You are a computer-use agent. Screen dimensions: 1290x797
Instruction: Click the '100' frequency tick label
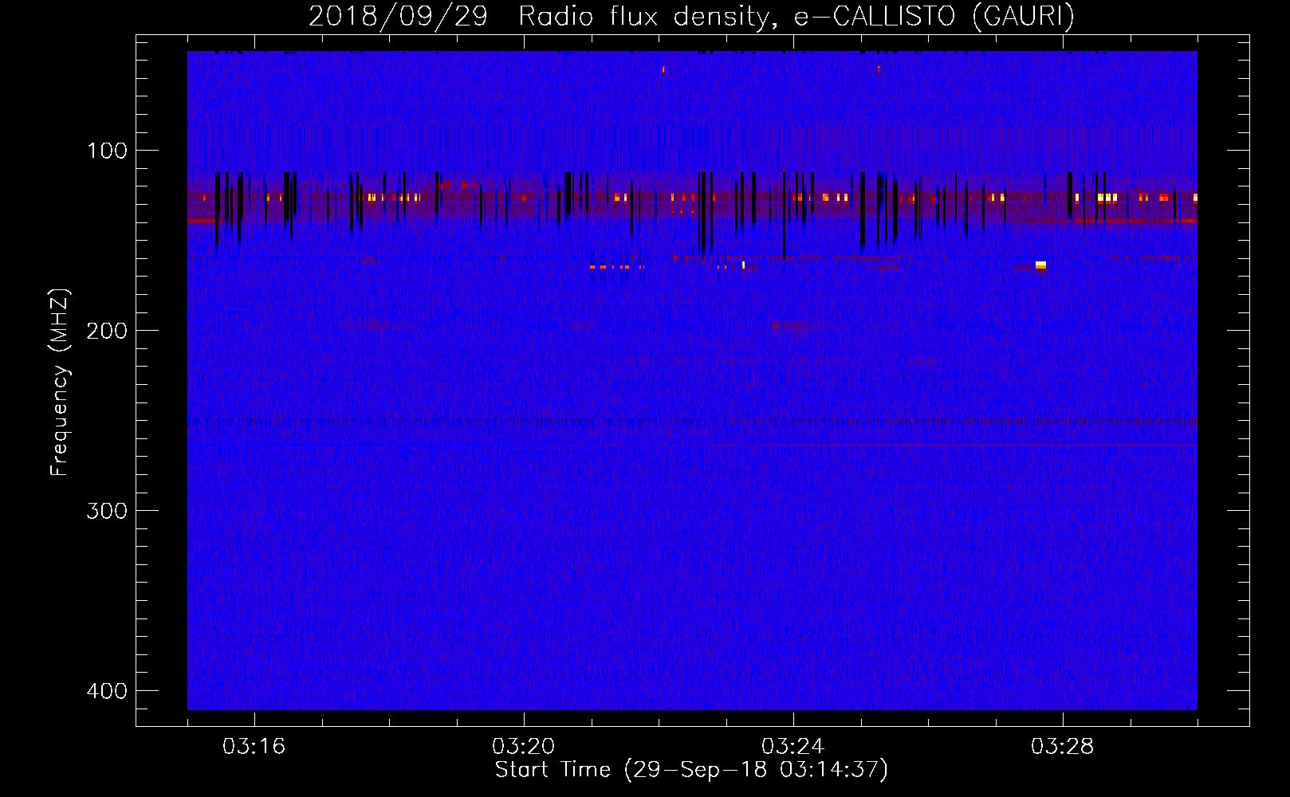tap(107, 151)
